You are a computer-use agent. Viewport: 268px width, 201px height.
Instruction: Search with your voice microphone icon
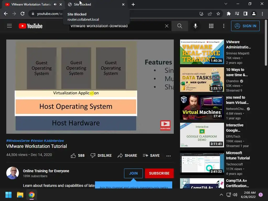click(x=195, y=26)
